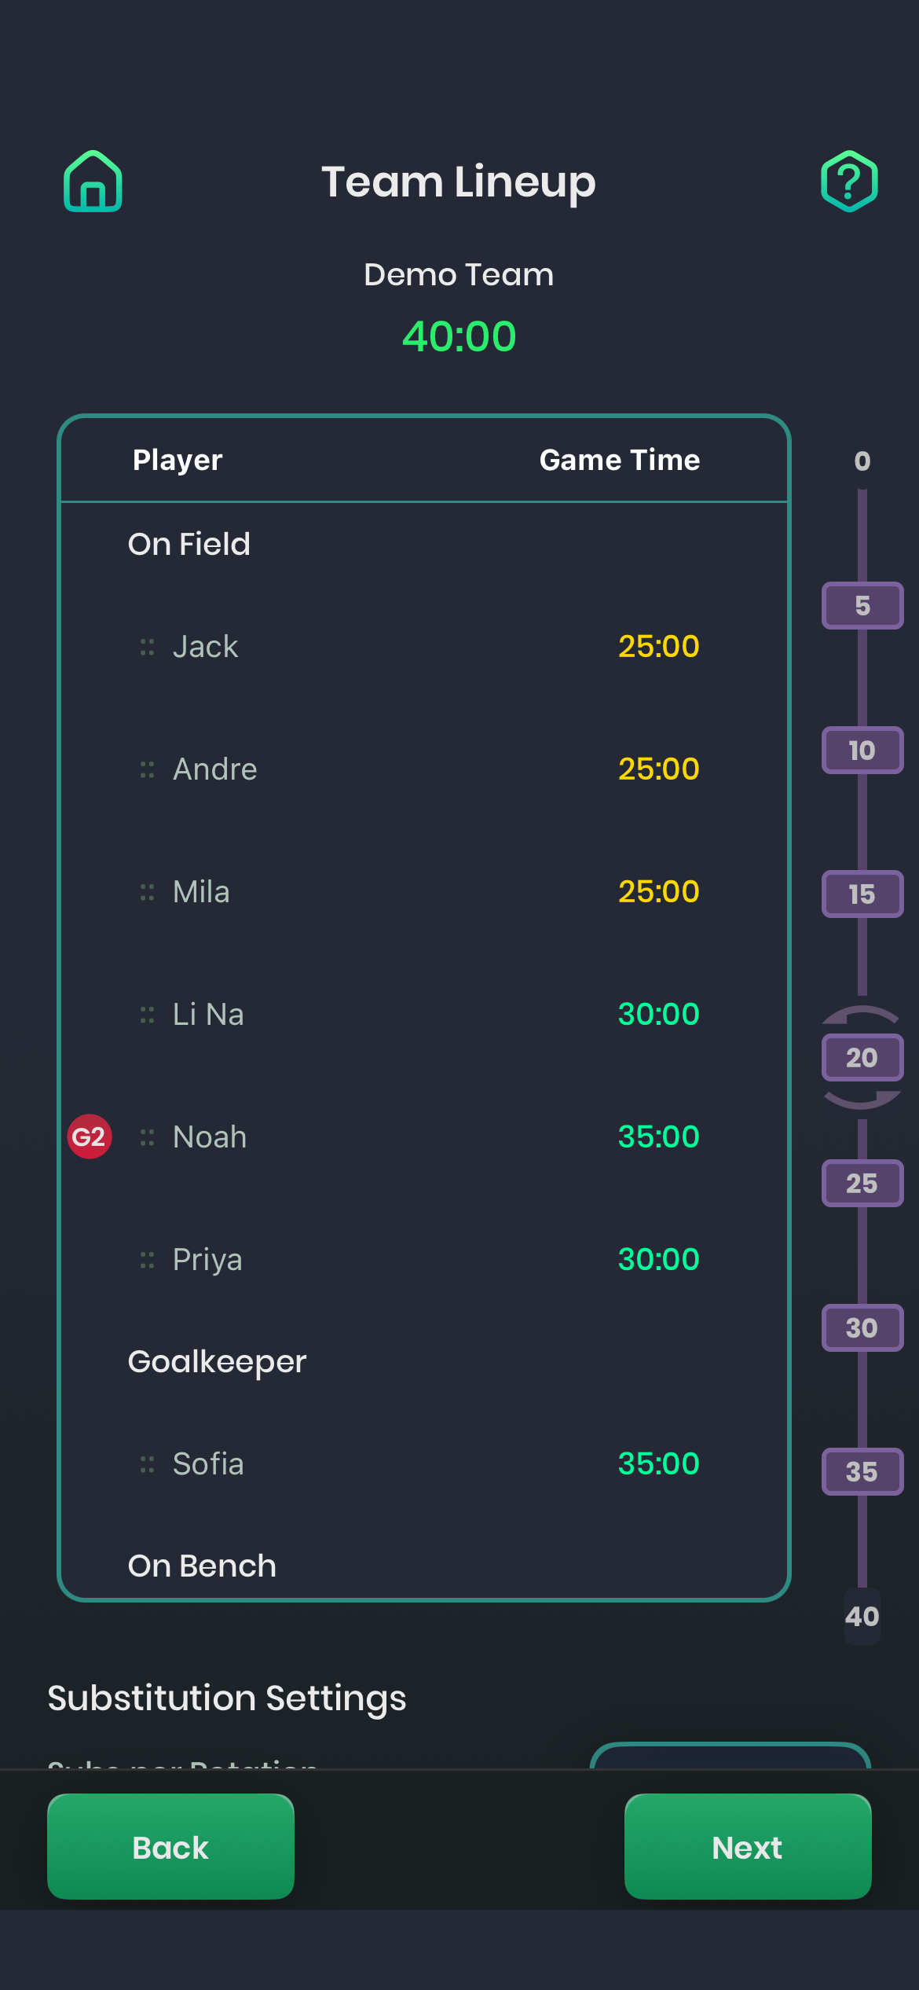
Task: Select the 5 minute timeline marker
Action: (x=862, y=606)
